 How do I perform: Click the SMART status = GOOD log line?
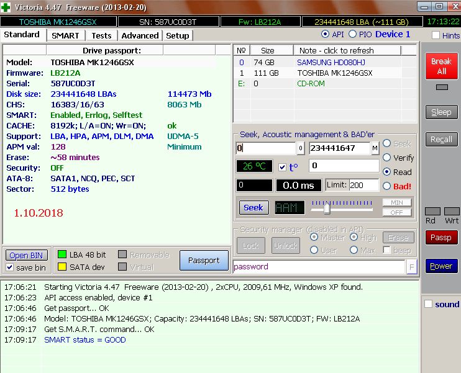[85, 340]
